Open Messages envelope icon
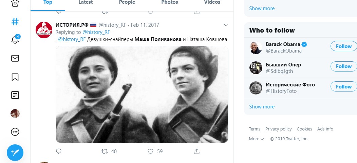 [x=15, y=58]
